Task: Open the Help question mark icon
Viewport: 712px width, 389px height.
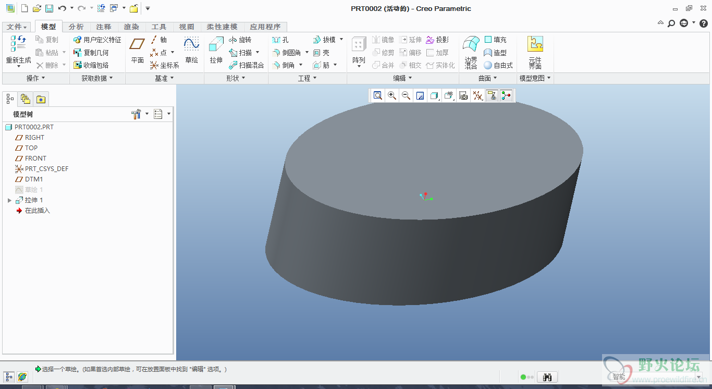Action: tap(703, 23)
